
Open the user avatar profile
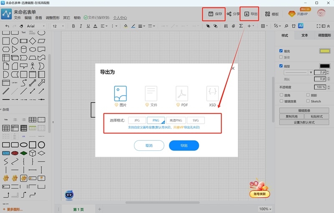point(321,13)
